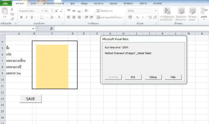The height and width of the screenshot is (124, 209).
Task: Click End in the Visual Basic dialog
Action: (x=133, y=77)
